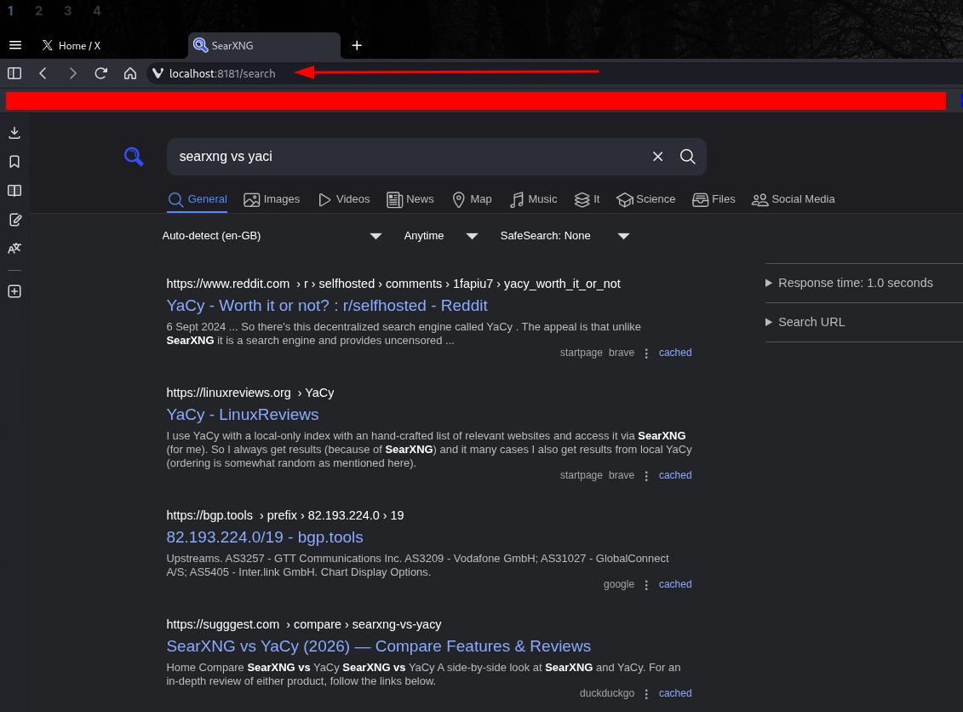Open the Bookmarks panel

click(x=14, y=162)
